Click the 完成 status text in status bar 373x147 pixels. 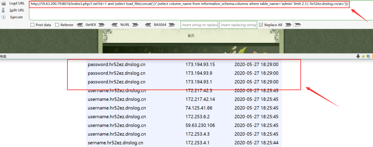(x=3, y=57)
